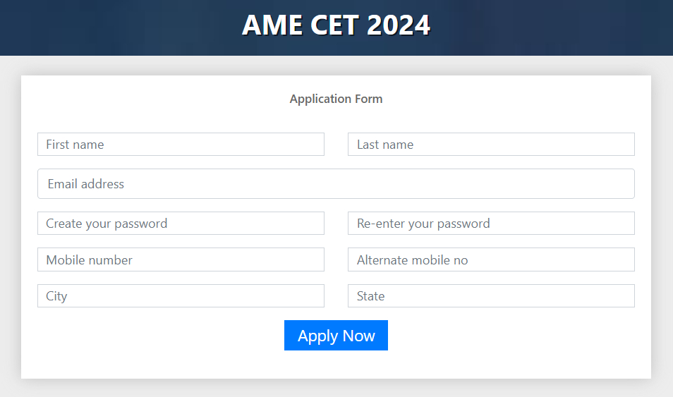Image resolution: width=673 pixels, height=397 pixels.
Task: Click the First name input field
Action: (181, 145)
